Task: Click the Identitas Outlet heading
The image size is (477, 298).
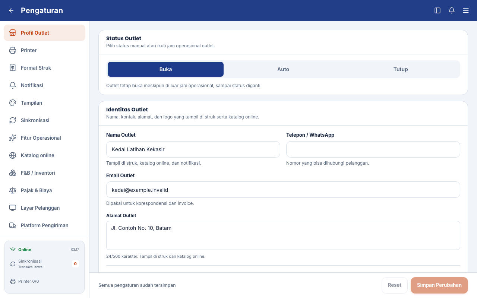Action: click(x=127, y=110)
